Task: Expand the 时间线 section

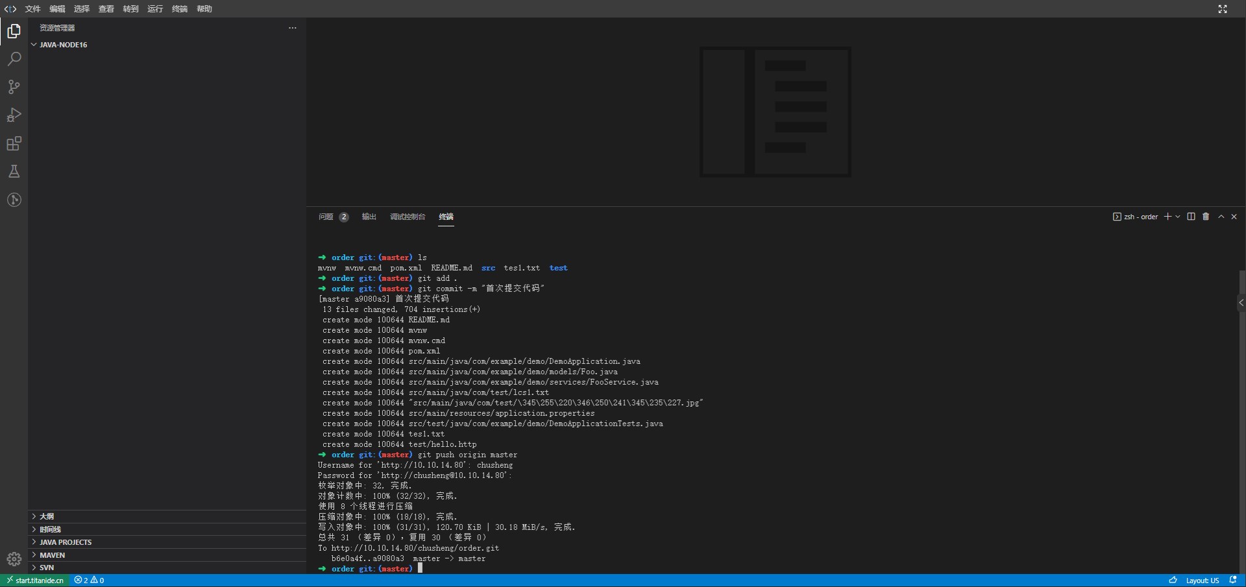Action: point(167,529)
